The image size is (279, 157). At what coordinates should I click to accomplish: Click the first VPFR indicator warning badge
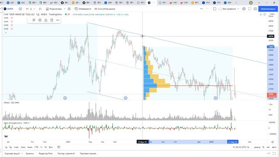click(12, 18)
